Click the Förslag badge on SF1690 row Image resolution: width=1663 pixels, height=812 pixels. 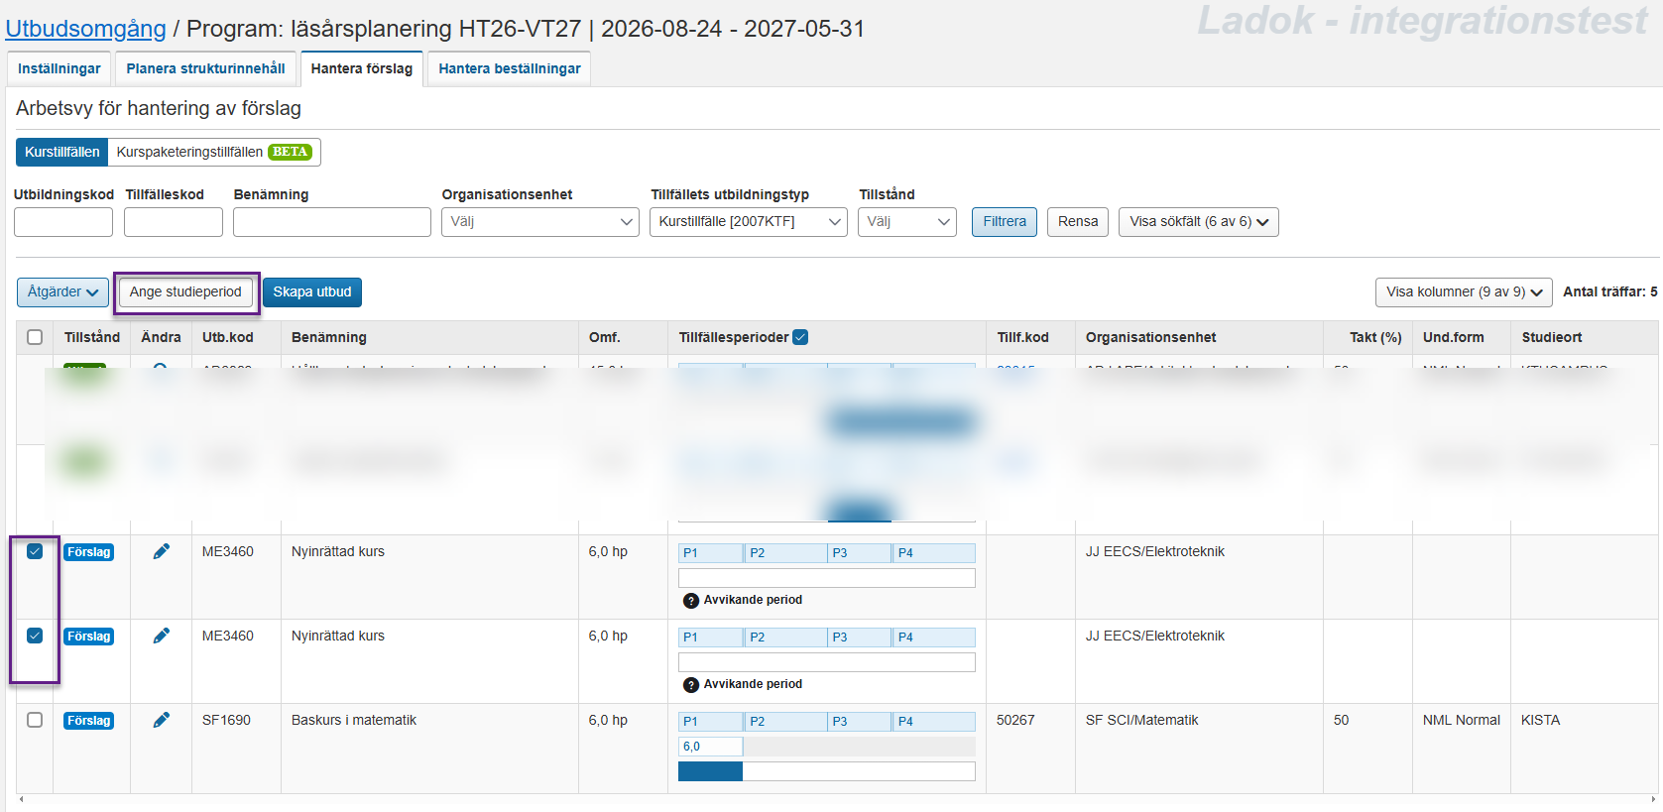click(x=89, y=721)
